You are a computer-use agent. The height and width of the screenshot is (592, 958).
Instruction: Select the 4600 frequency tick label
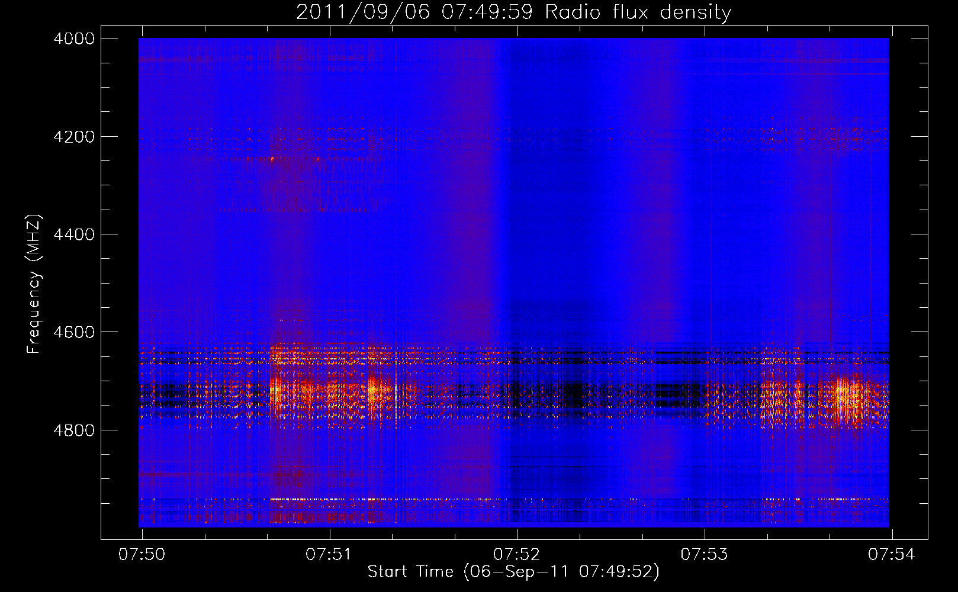(74, 332)
